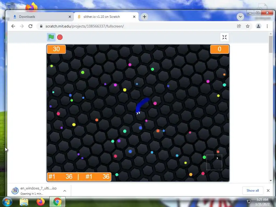276x207 pixels.
Task: Click the pink food dot beside the snake
Action: tap(155, 103)
